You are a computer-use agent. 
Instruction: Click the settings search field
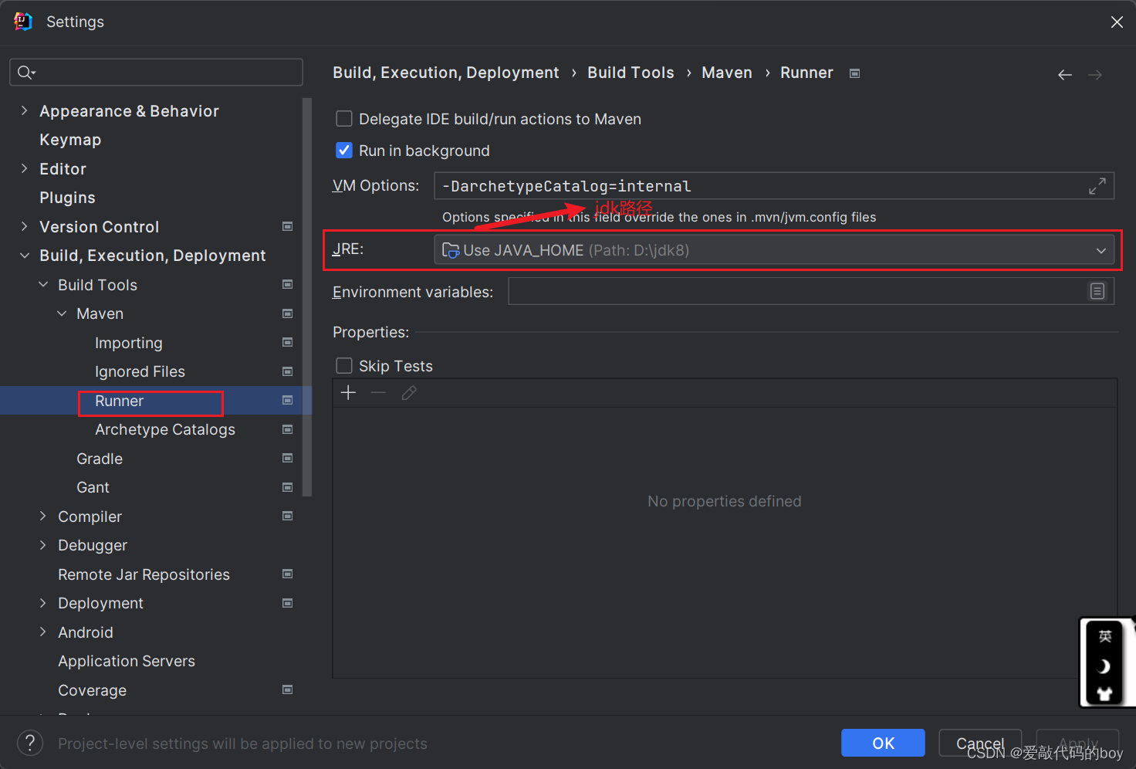coord(154,72)
